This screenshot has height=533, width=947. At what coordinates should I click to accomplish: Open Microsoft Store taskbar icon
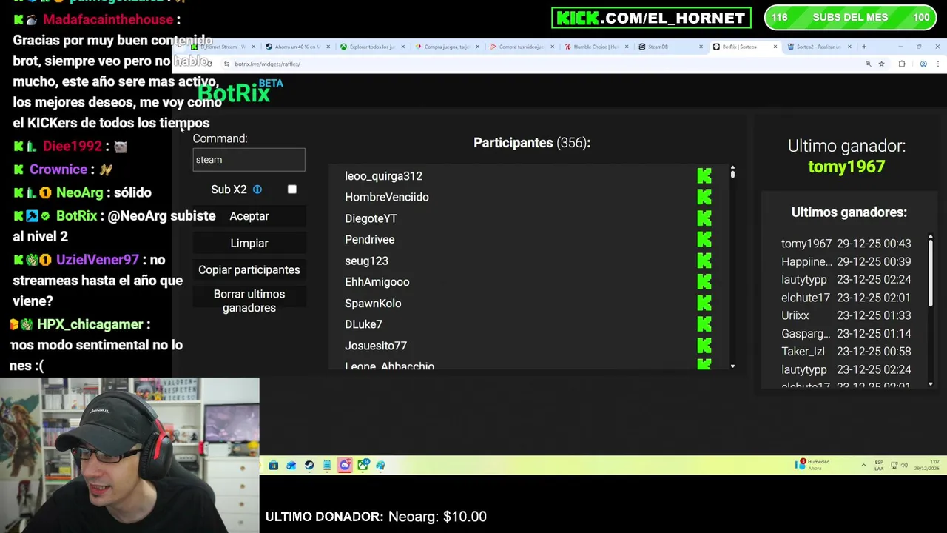pyautogui.click(x=274, y=465)
